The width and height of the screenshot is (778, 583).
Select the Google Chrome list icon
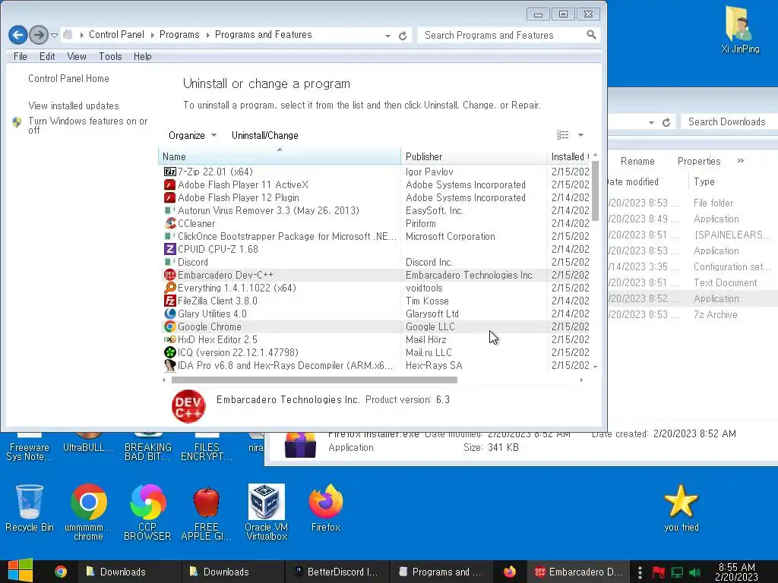click(169, 326)
